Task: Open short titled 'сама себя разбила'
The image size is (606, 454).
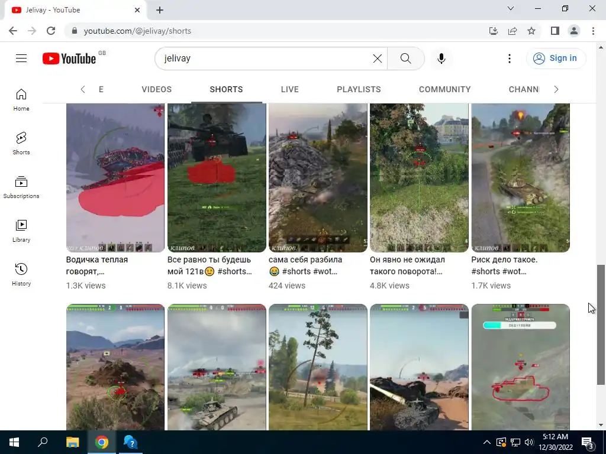Action: click(x=305, y=265)
